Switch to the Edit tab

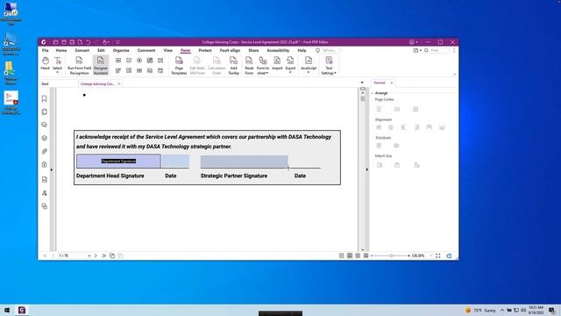click(x=102, y=51)
